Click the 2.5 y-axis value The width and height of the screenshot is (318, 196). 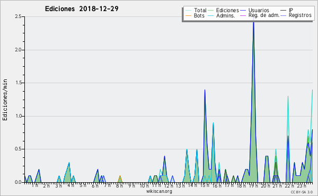pyautogui.click(x=18, y=16)
